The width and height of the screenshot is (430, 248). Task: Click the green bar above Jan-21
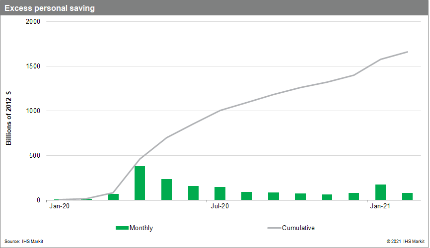click(380, 192)
